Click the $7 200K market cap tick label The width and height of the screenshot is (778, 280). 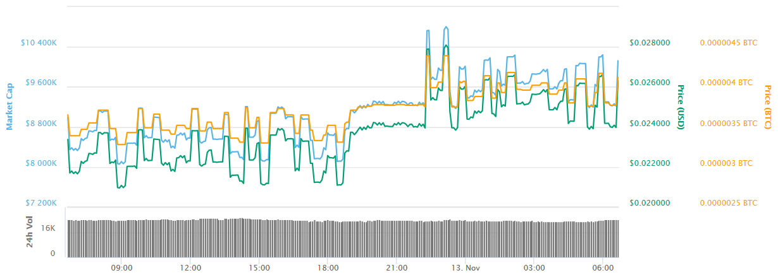tap(39, 203)
